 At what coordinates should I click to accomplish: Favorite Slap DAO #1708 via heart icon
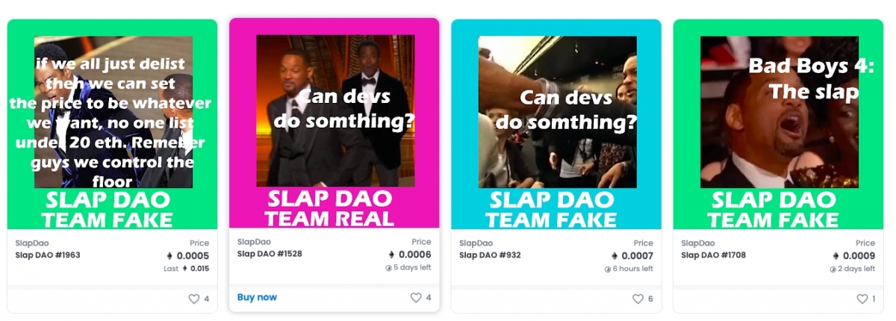pyautogui.click(x=862, y=299)
